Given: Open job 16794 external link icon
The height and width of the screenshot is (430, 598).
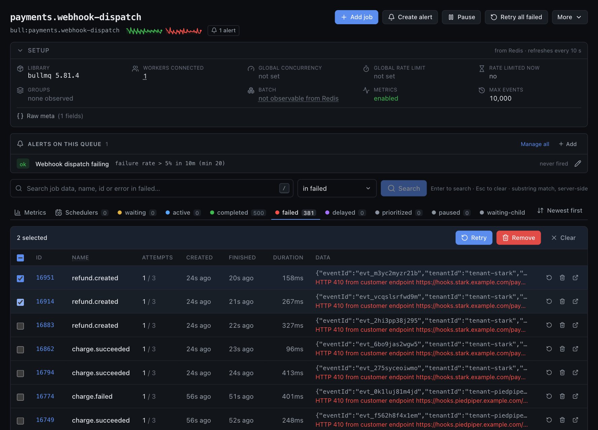Looking at the screenshot, I should coord(575,372).
